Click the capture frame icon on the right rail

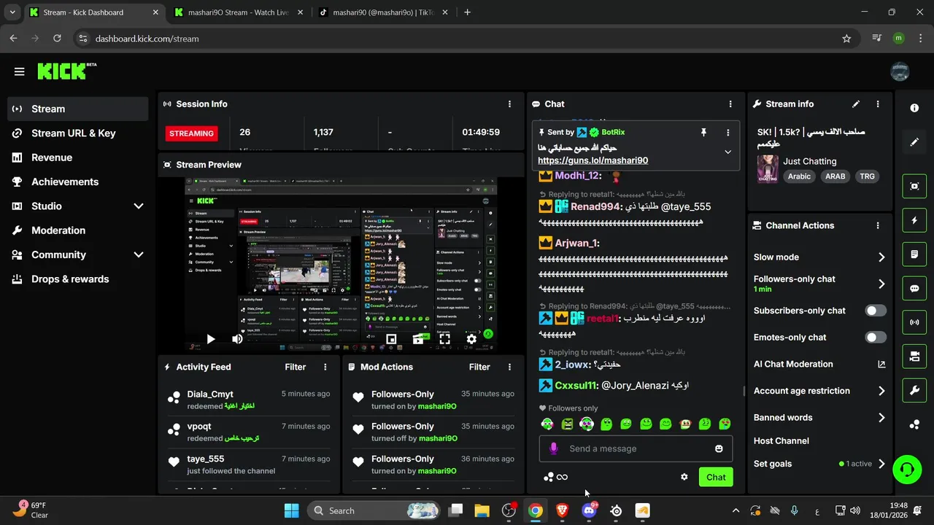pos(914,186)
